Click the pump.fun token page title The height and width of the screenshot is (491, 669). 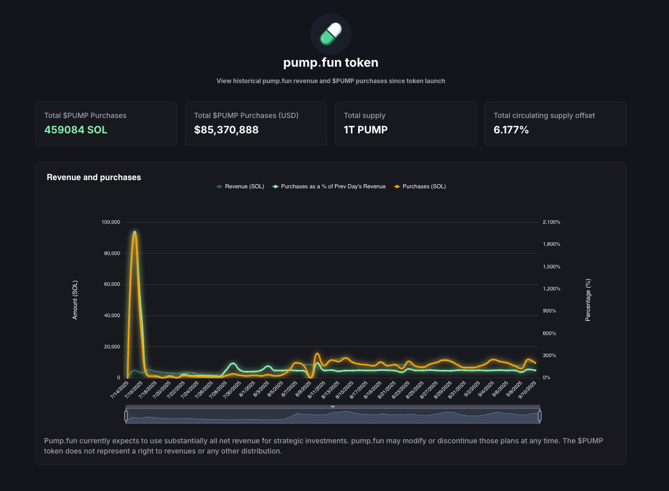click(331, 63)
